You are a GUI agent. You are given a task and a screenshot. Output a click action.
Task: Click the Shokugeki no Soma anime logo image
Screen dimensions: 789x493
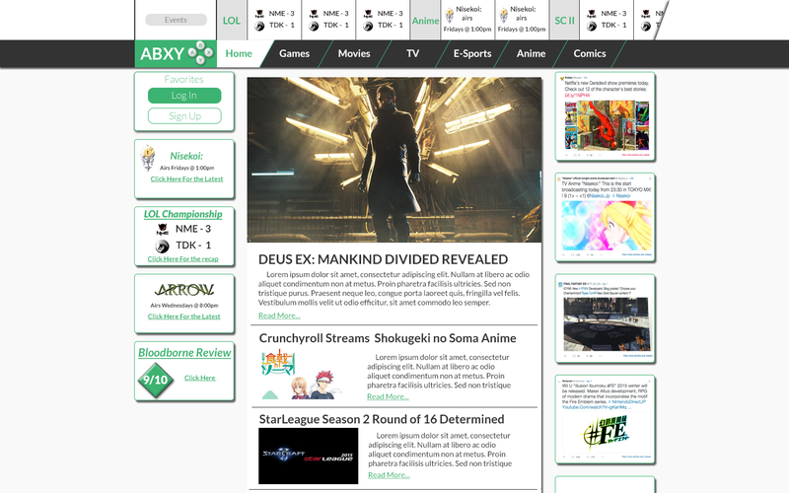pyautogui.click(x=277, y=364)
